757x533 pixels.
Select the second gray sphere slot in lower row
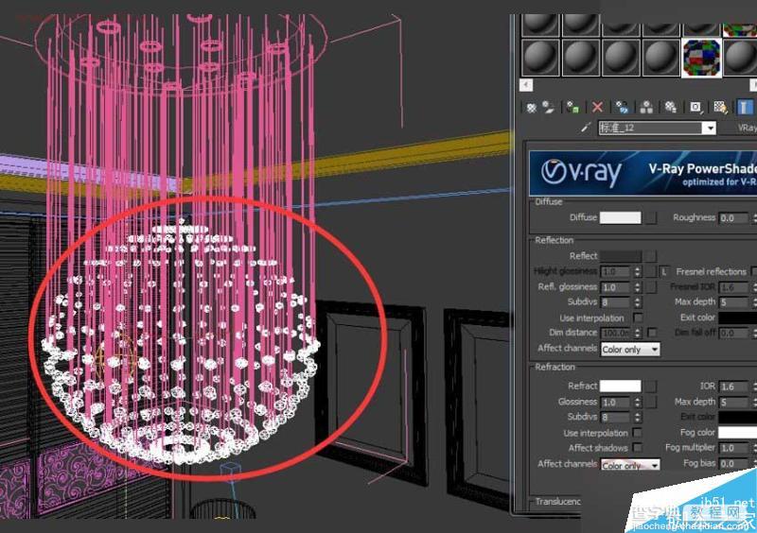(581, 59)
